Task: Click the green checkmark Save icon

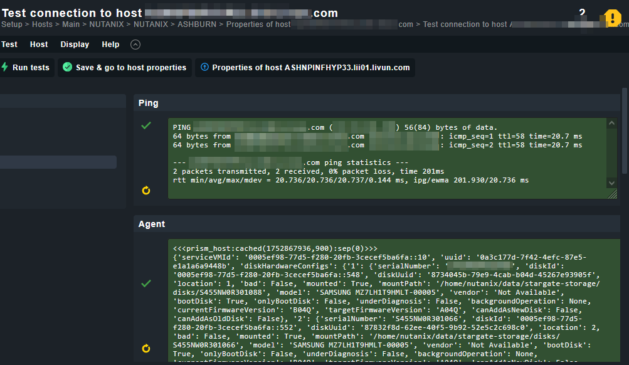Action: (x=68, y=68)
